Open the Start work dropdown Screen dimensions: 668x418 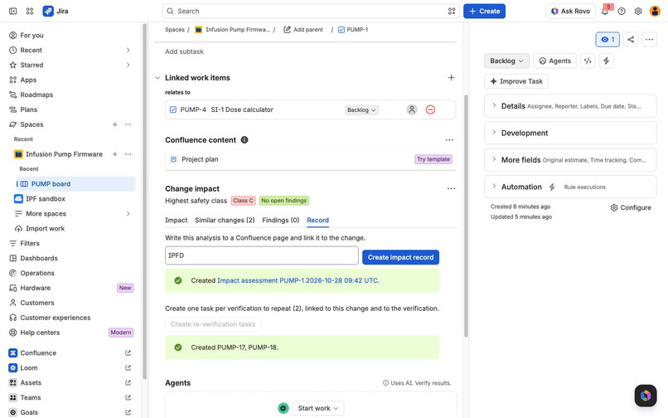tap(318, 408)
